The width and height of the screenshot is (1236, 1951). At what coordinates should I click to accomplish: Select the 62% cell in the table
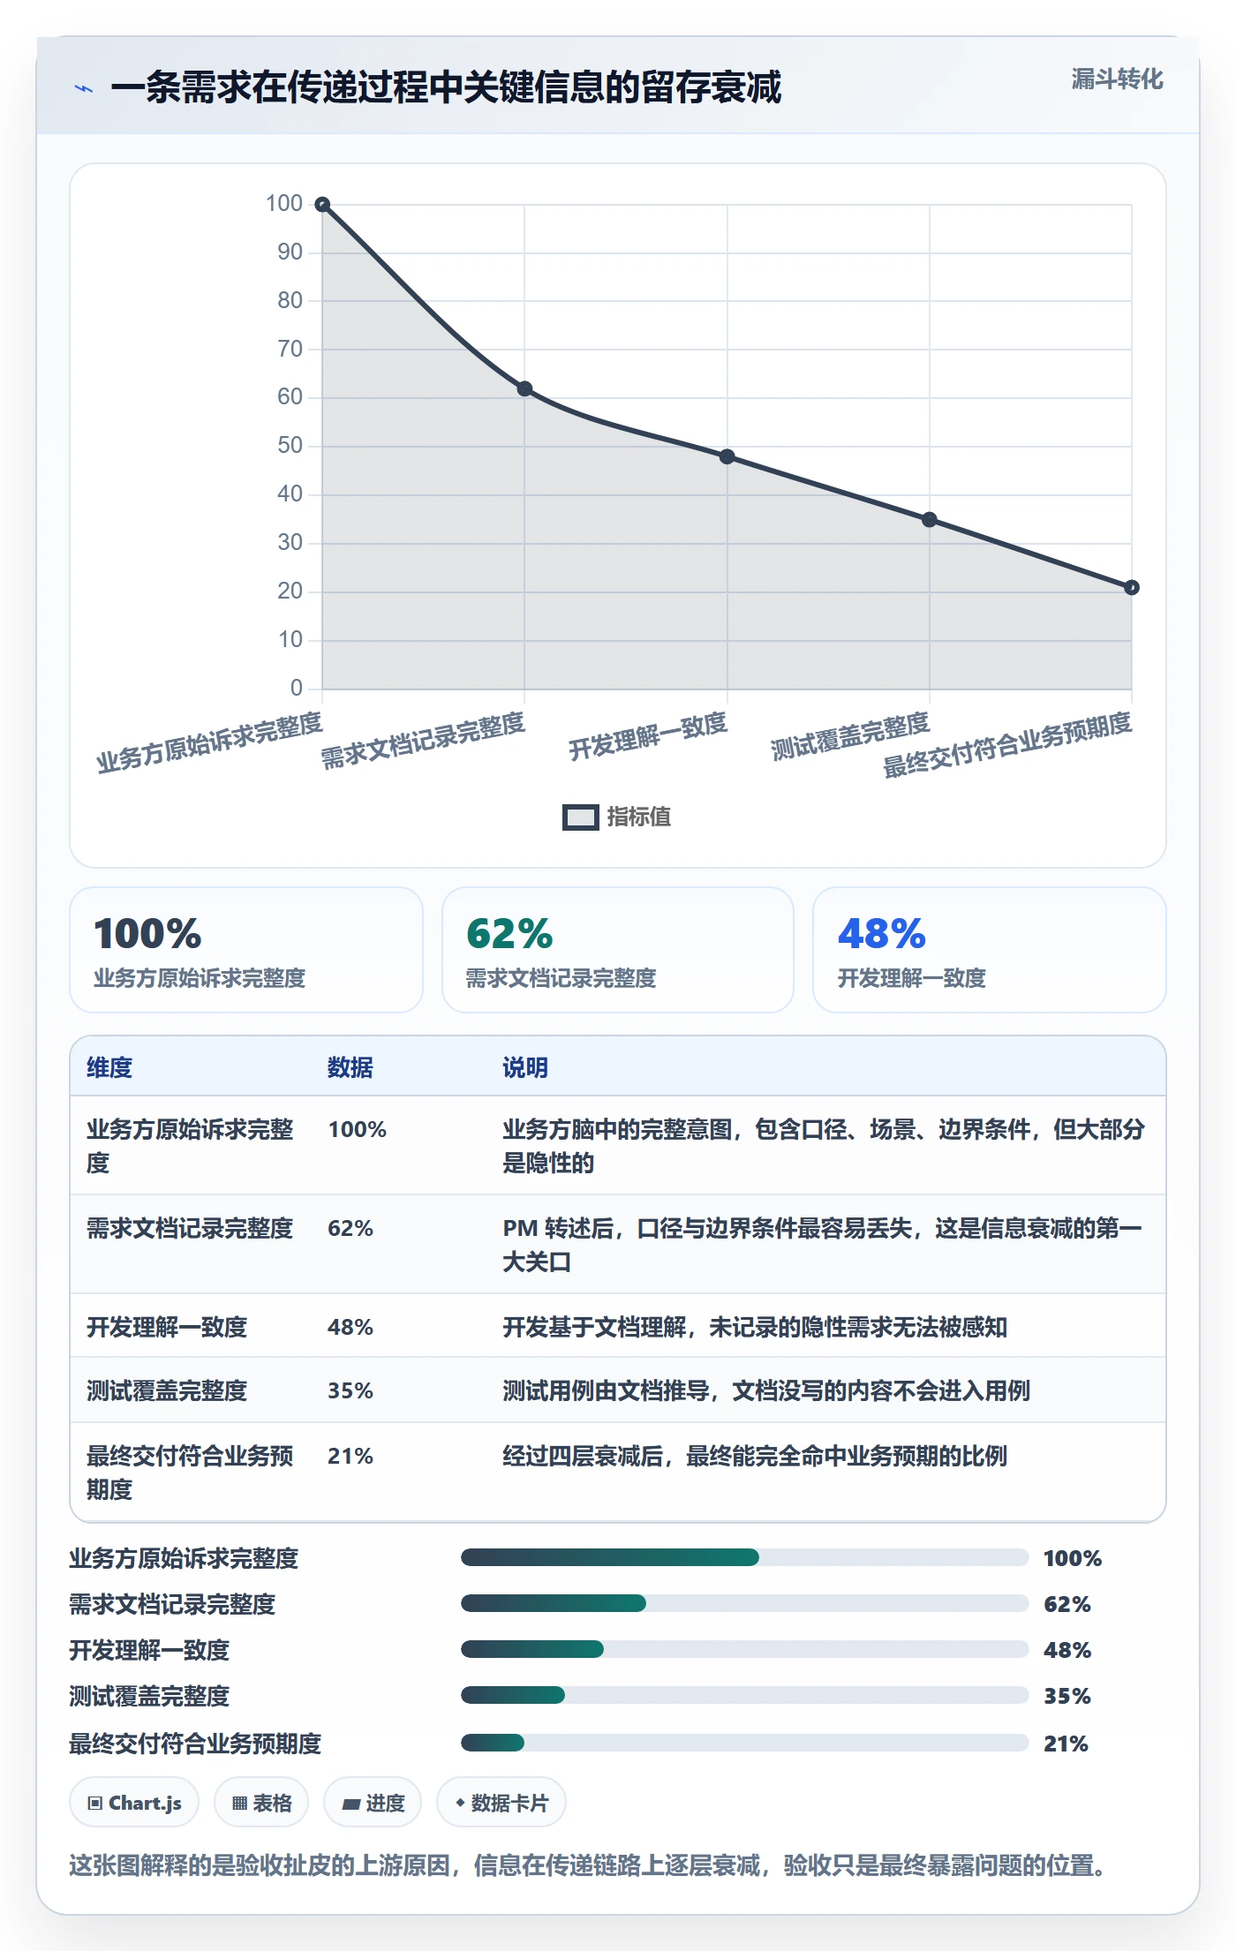(350, 1228)
